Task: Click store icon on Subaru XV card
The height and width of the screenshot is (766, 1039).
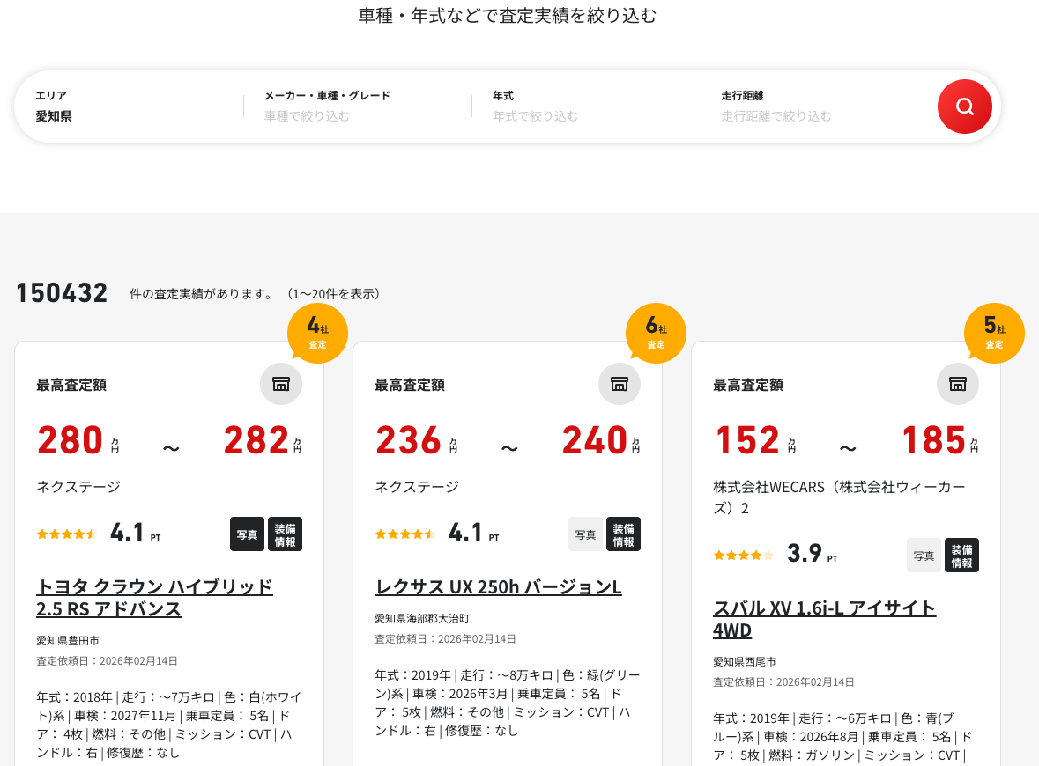Action: pyautogui.click(x=958, y=384)
